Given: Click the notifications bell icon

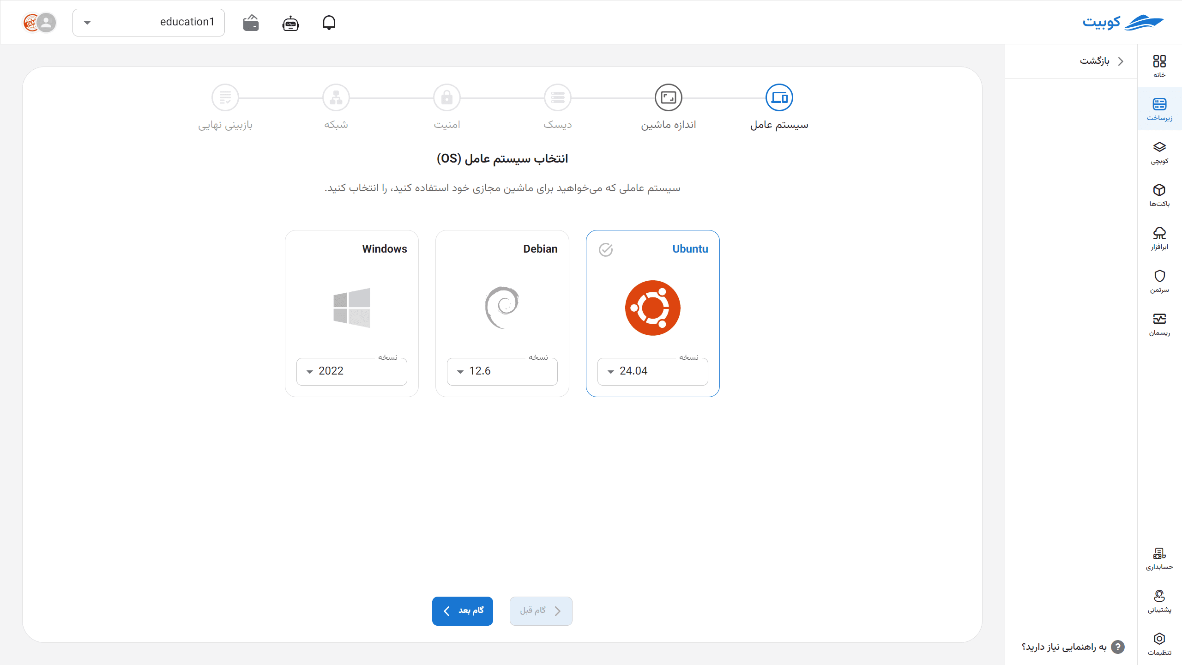Looking at the screenshot, I should 329,22.
